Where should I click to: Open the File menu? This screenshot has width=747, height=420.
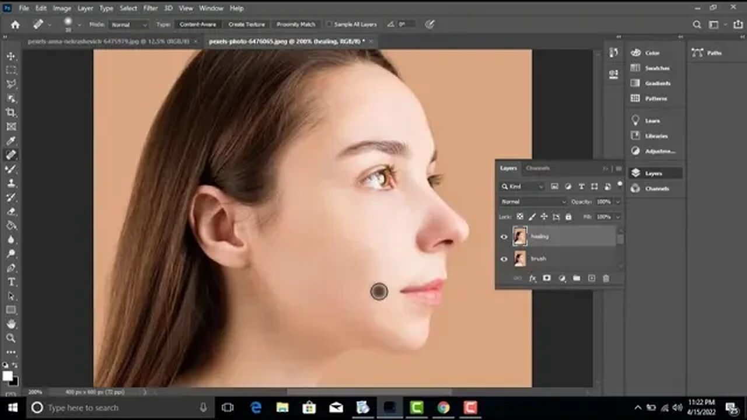click(x=24, y=8)
